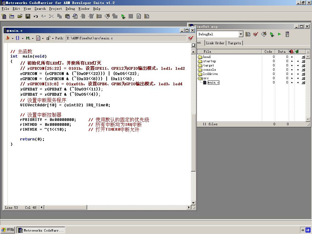Toggle debug dot for startup folder
The width and height of the screenshot is (312, 234).
(x=298, y=61)
